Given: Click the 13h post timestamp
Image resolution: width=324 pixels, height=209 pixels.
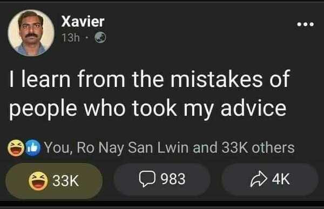Looking at the screenshot, I should (71, 38).
